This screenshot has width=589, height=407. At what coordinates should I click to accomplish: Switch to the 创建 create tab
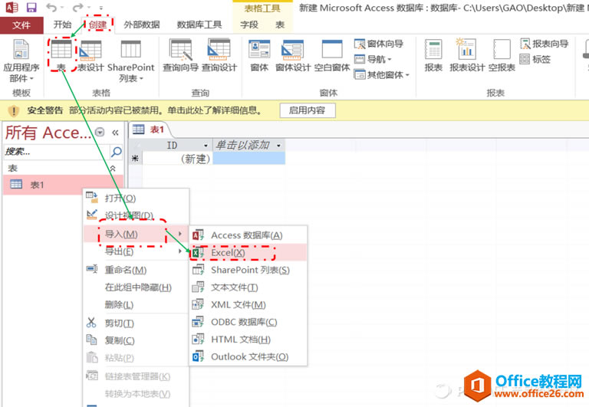pyautogui.click(x=97, y=25)
